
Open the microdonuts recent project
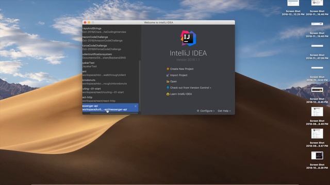click(110, 82)
